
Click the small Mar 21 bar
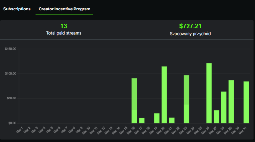tap(172, 120)
